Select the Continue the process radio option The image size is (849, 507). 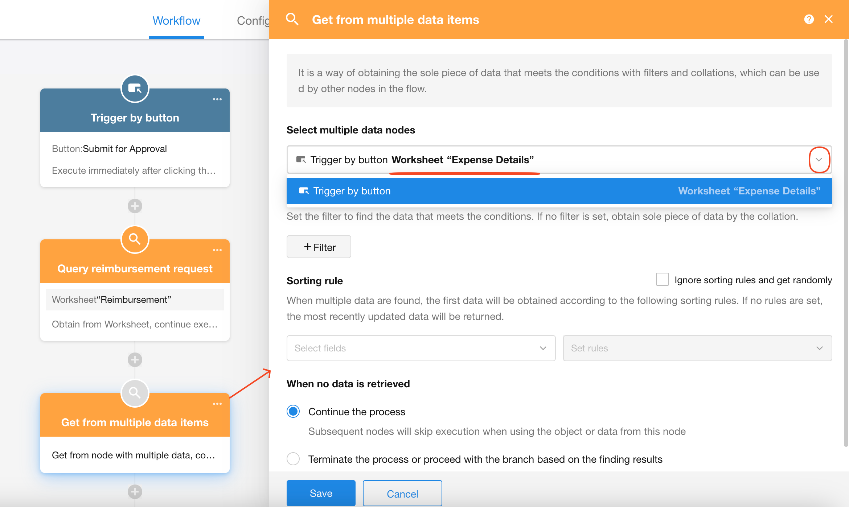coord(293,412)
